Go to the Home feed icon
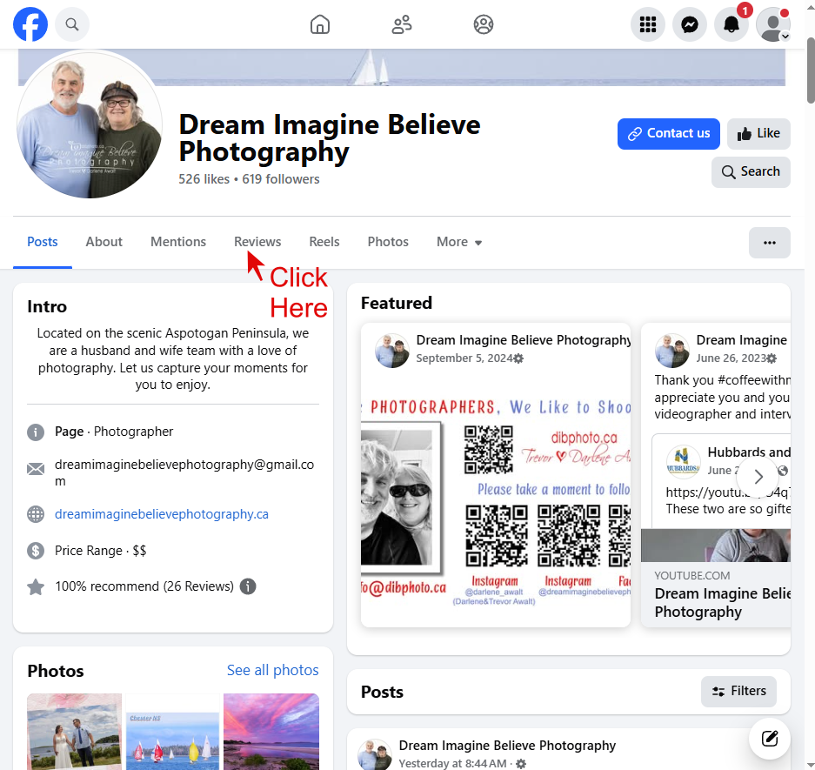The height and width of the screenshot is (770, 815). 320,24
